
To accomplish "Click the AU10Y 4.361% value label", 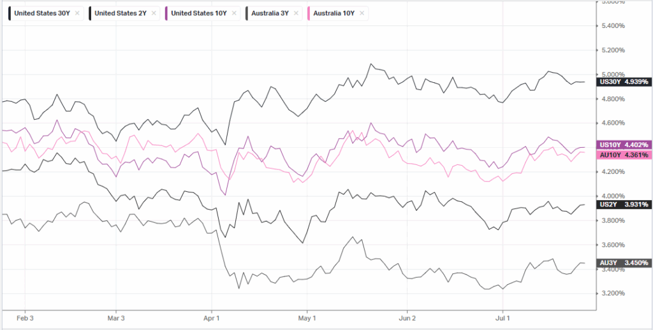I will click(624, 155).
